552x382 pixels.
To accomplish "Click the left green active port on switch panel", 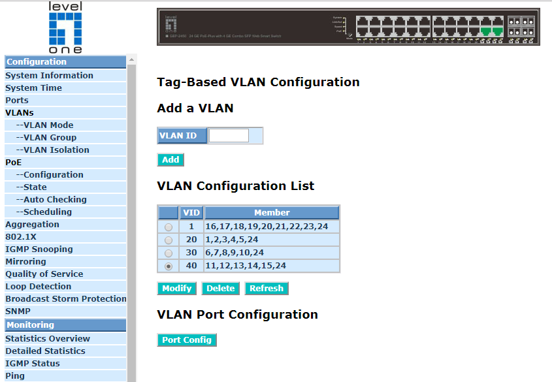I will pos(485,31).
